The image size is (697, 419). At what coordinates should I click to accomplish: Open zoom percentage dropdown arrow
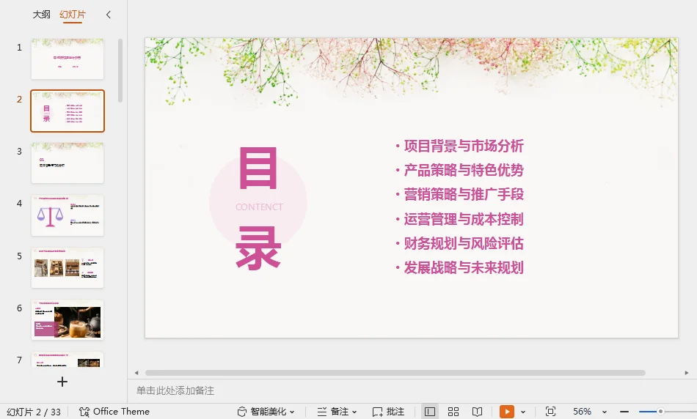[604, 412]
